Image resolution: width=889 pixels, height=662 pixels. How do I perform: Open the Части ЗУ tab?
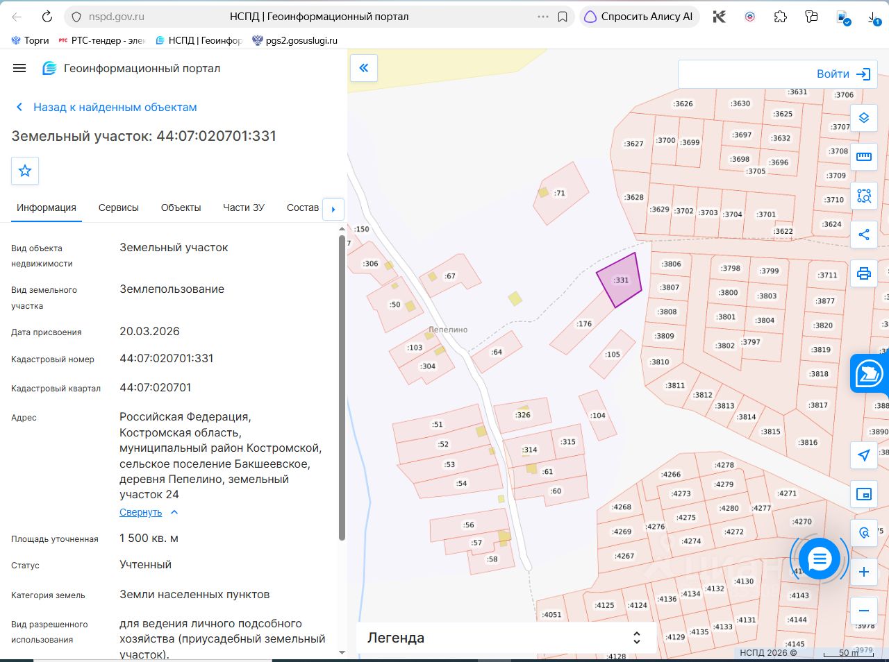tap(244, 207)
